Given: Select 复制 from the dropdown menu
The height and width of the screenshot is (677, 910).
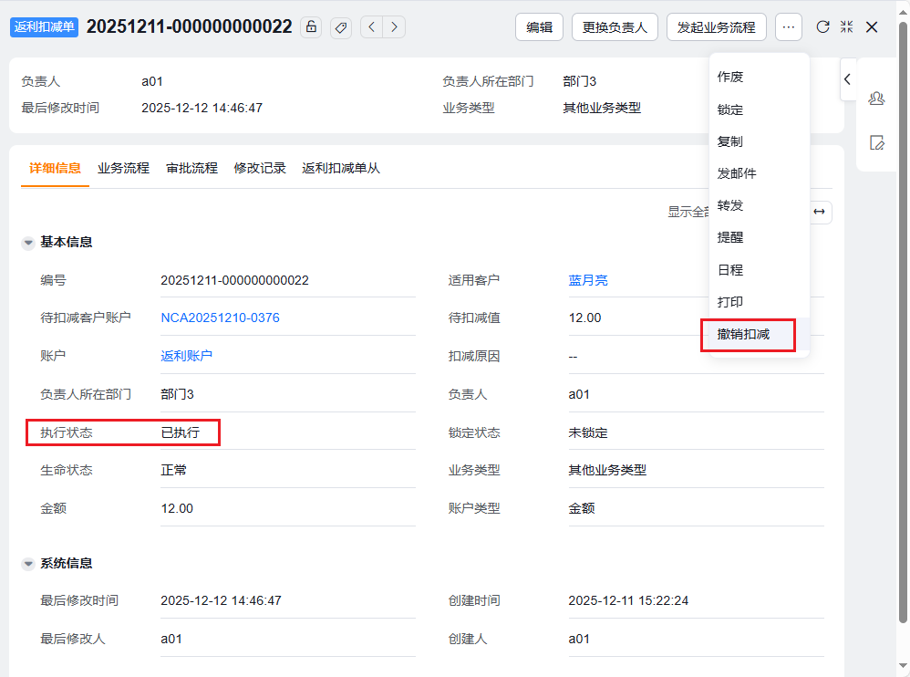Looking at the screenshot, I should (x=760, y=141).
